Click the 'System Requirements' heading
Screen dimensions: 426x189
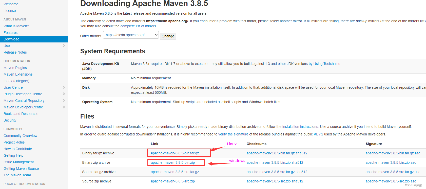[113, 51]
